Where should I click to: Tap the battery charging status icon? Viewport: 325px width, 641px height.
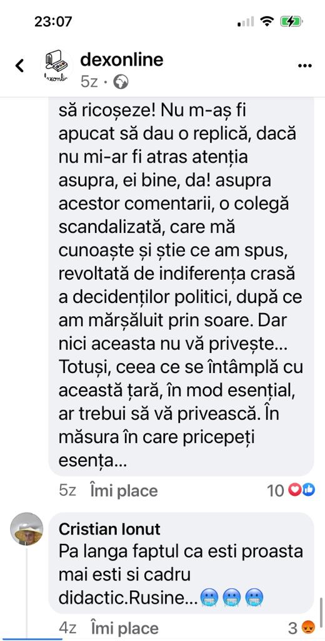click(291, 22)
